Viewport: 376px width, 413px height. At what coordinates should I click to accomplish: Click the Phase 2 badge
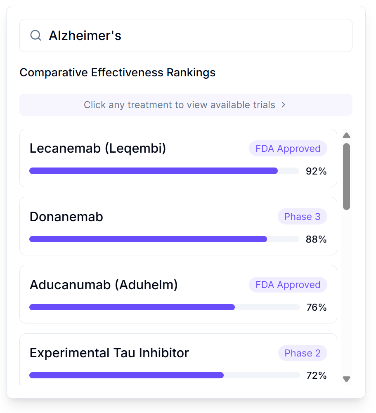pos(302,353)
